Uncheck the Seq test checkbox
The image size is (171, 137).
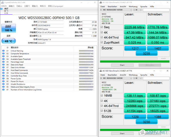pos(102,27)
